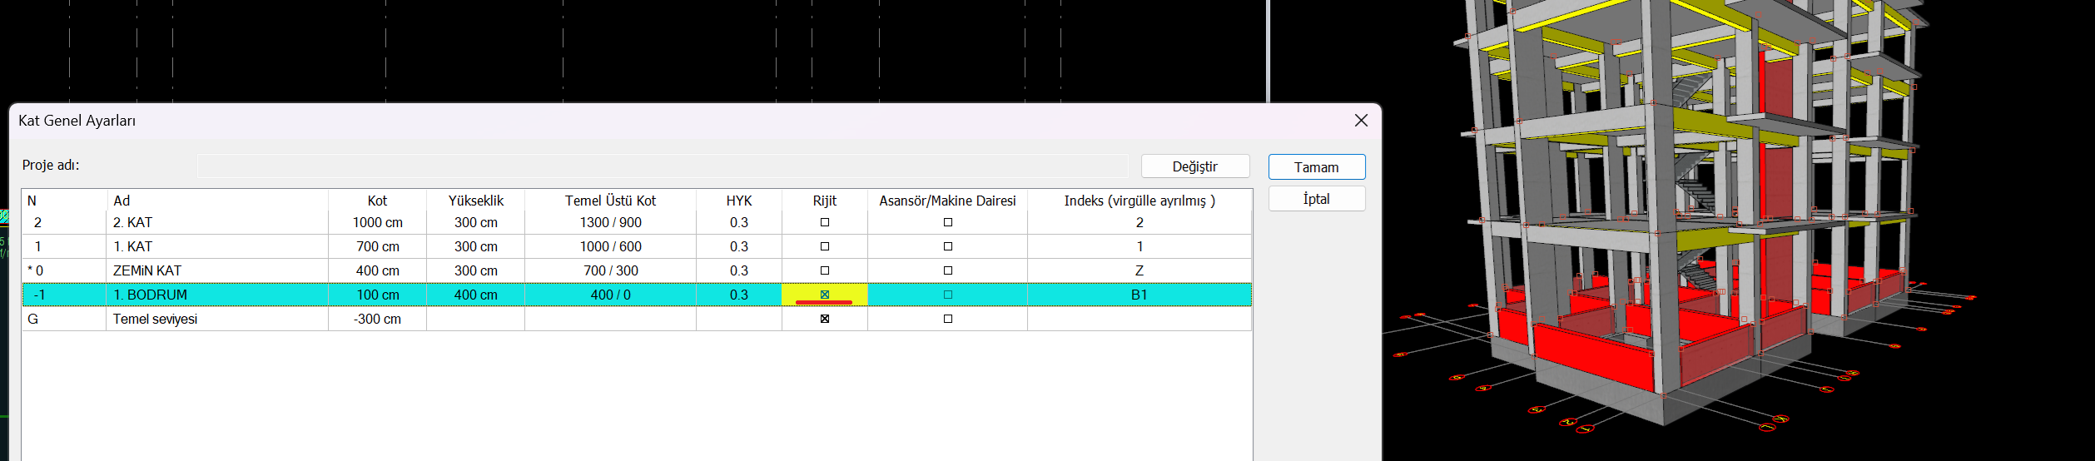The height and width of the screenshot is (461, 2095).
Task: Click the Değiştir button
Action: (1194, 166)
